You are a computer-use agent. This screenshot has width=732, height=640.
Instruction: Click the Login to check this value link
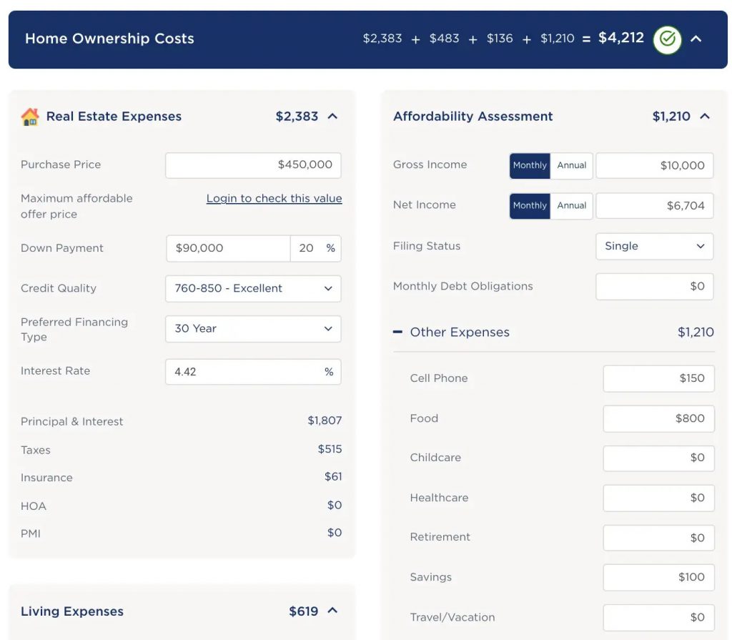(x=274, y=199)
